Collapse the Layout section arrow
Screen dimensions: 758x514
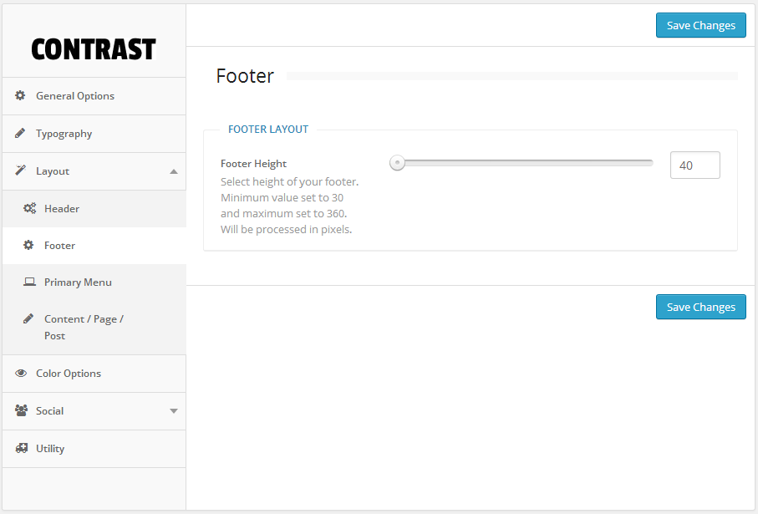click(x=174, y=171)
